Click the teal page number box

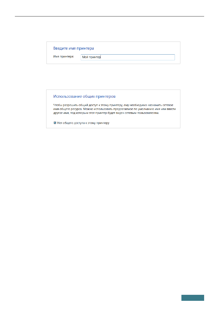tap(193, 298)
